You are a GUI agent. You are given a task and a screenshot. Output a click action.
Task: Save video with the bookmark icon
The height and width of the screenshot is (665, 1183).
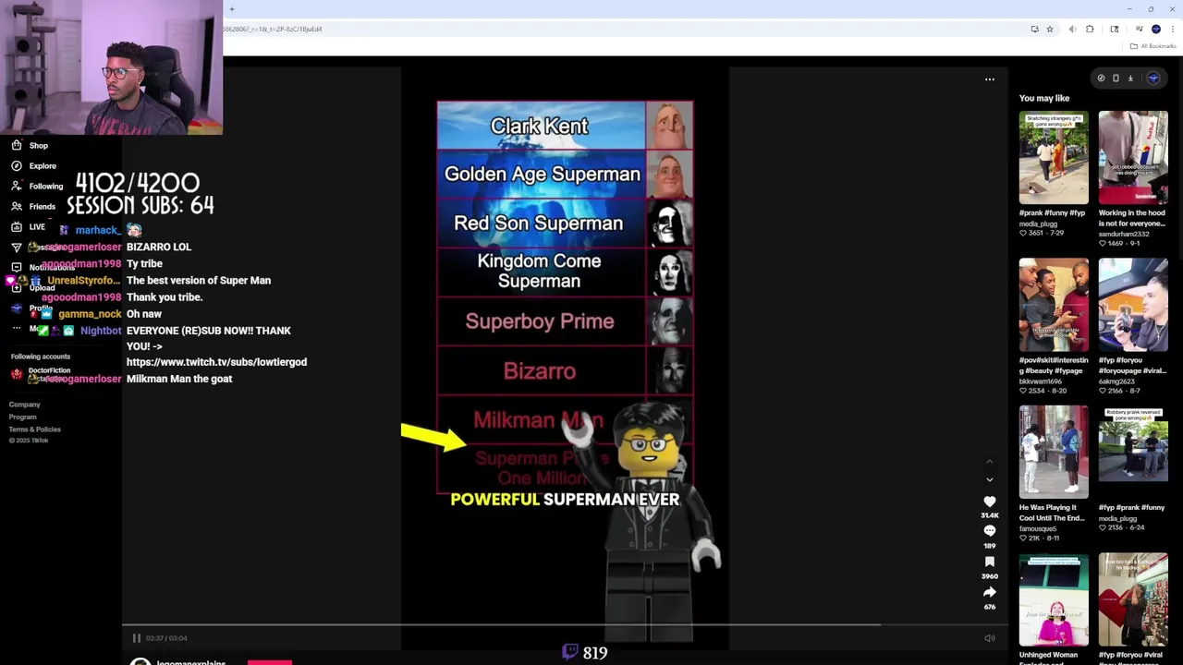[990, 562]
